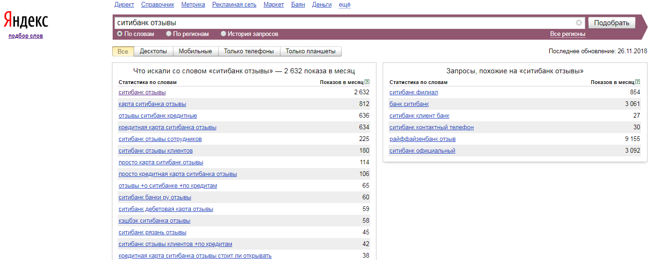The height and width of the screenshot is (260, 653).
Task: Open the 'Маркет' top menu link
Action: (273, 5)
